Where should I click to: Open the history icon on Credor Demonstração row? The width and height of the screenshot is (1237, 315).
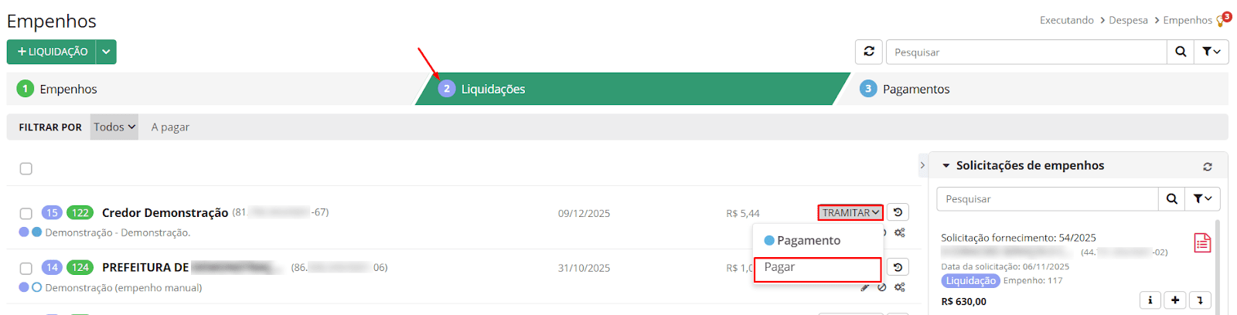898,212
